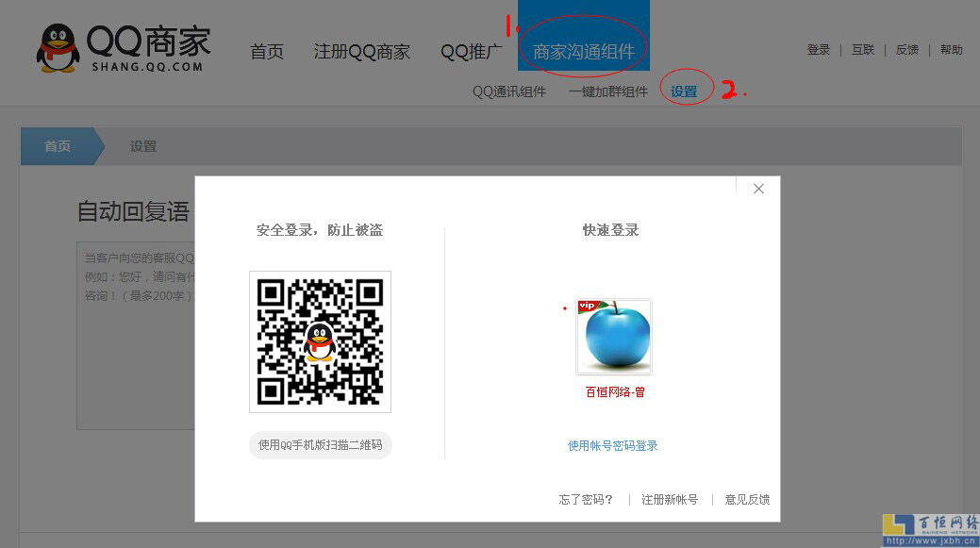The width and height of the screenshot is (980, 548).
Task: Click the VIP badge on the avatar
Action: click(590, 307)
